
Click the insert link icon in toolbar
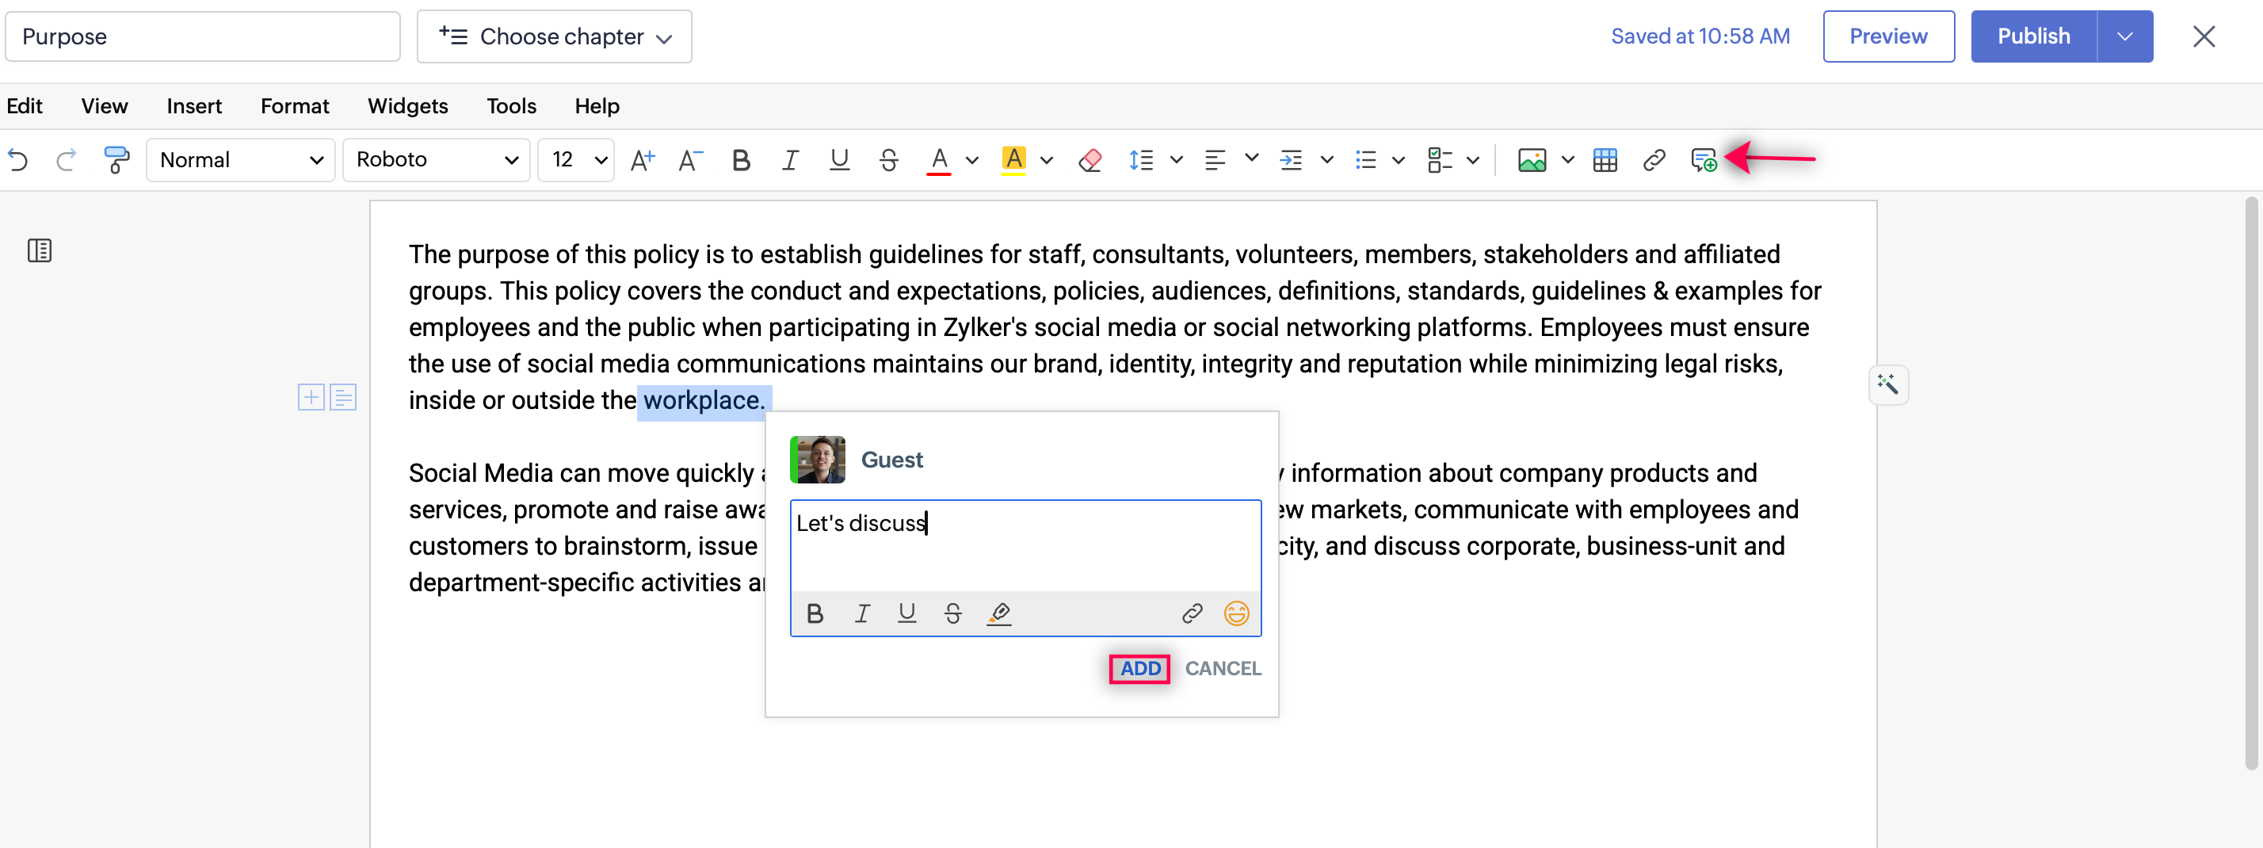(x=1654, y=160)
